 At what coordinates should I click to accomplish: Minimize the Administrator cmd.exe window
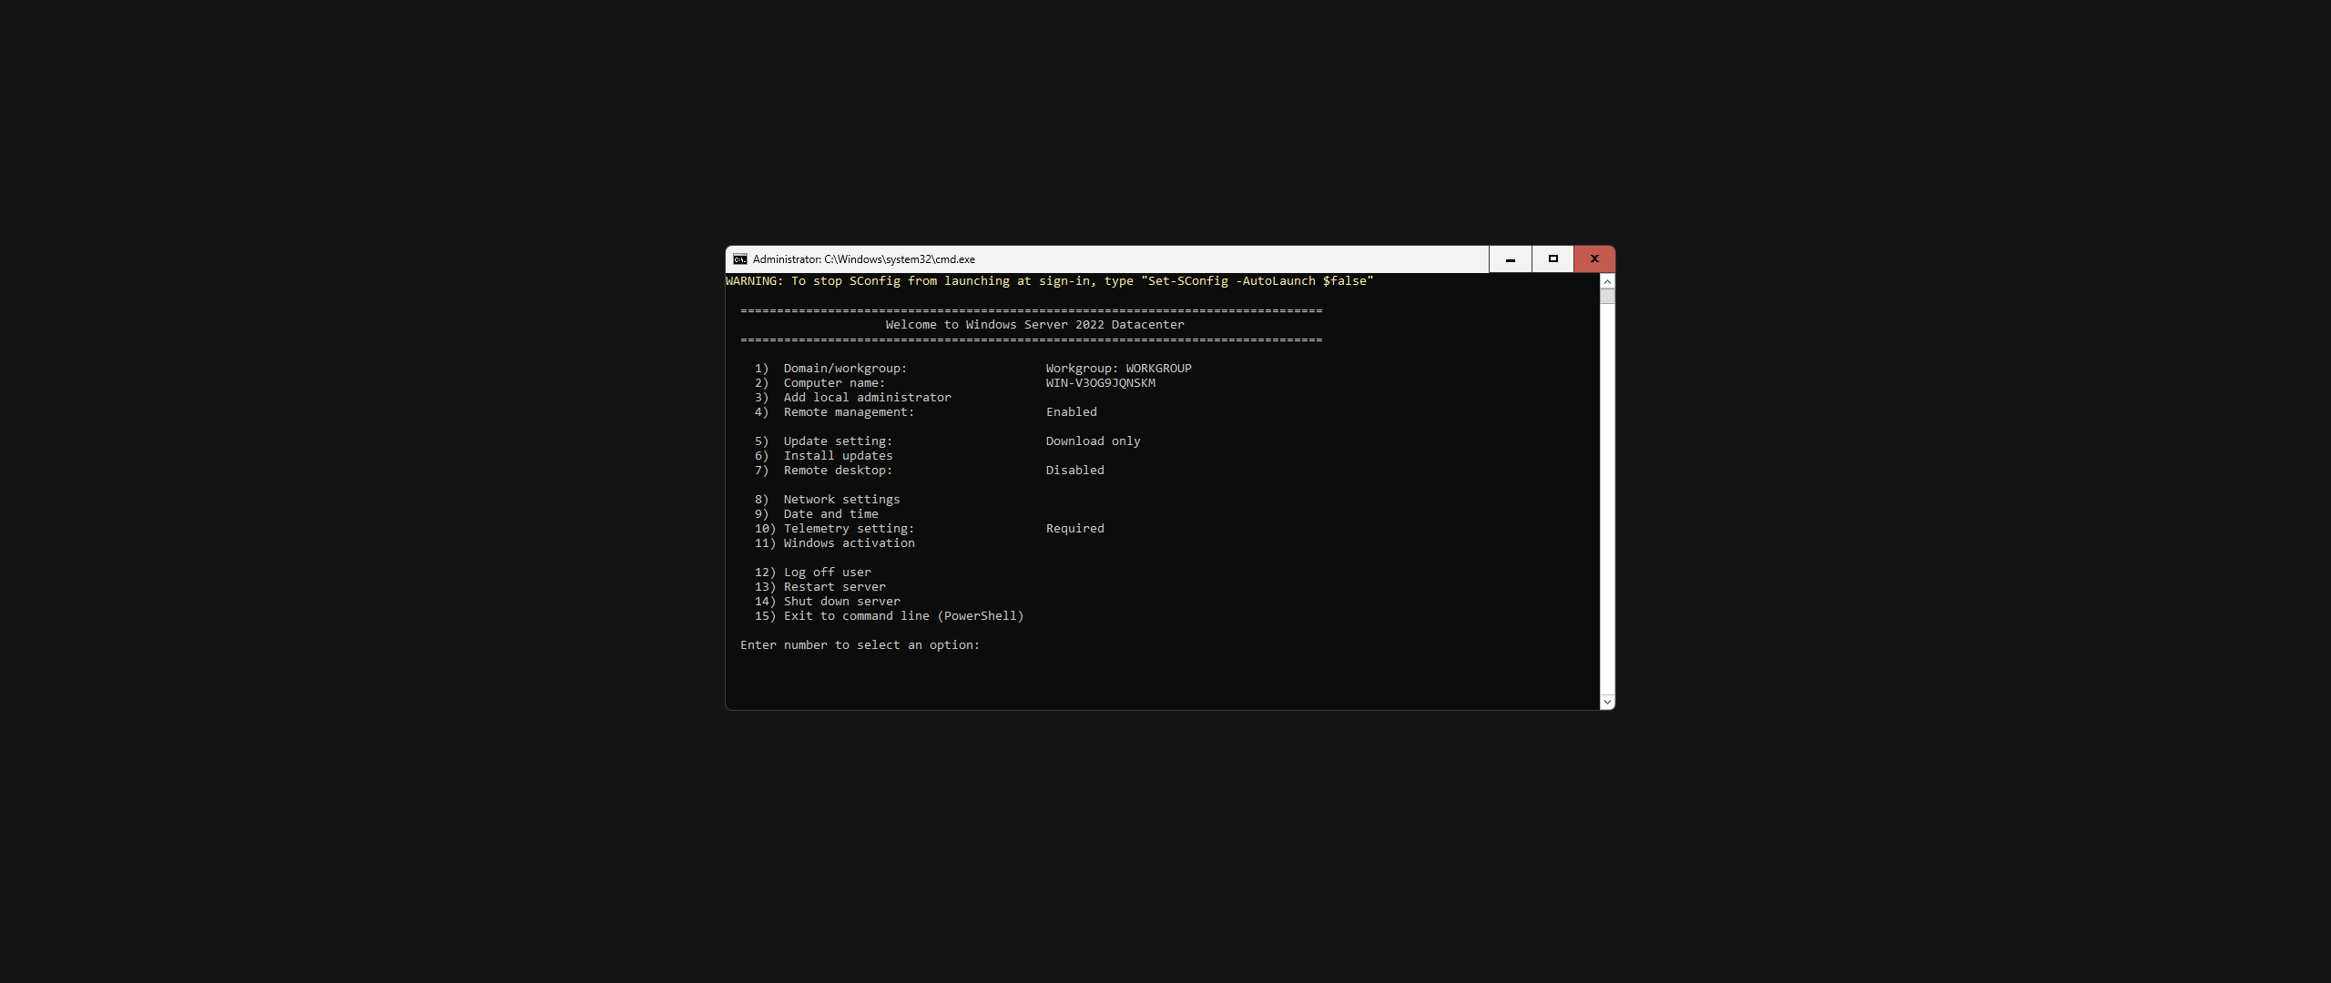click(1511, 259)
